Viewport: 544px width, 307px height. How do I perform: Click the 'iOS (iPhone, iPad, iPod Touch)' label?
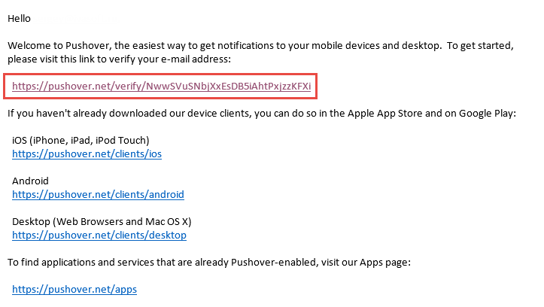click(x=81, y=141)
